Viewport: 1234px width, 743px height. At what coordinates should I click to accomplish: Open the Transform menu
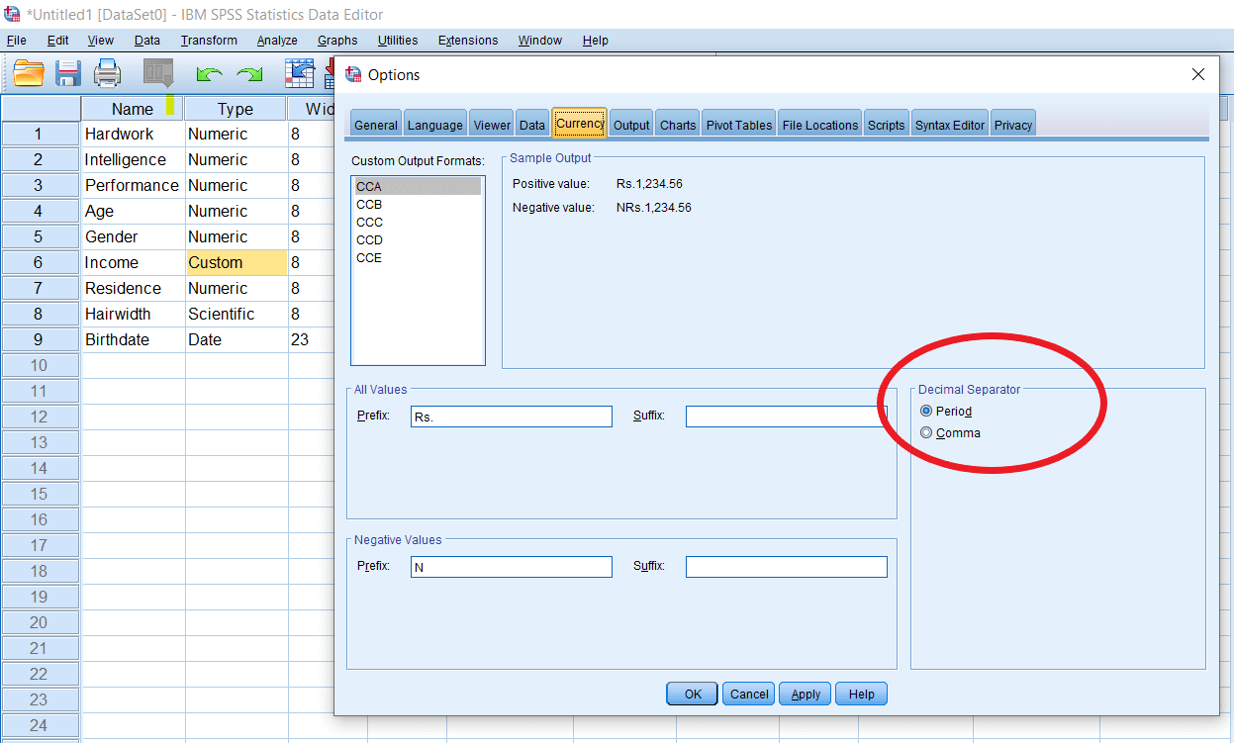point(209,41)
